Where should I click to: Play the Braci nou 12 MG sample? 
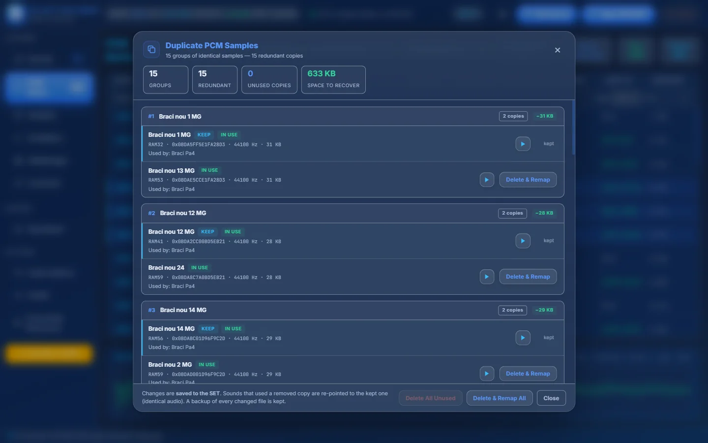coord(523,241)
